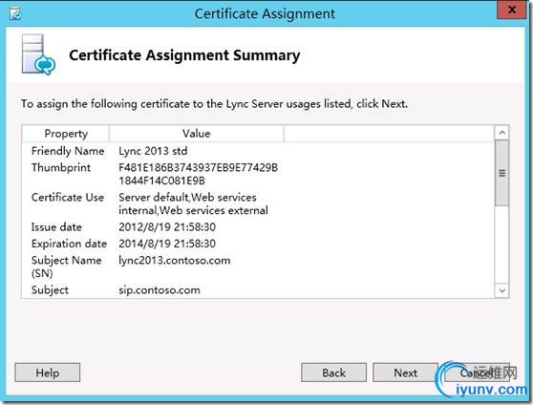Click the server certificate icon beside heading
533x405 pixels.
coord(38,54)
